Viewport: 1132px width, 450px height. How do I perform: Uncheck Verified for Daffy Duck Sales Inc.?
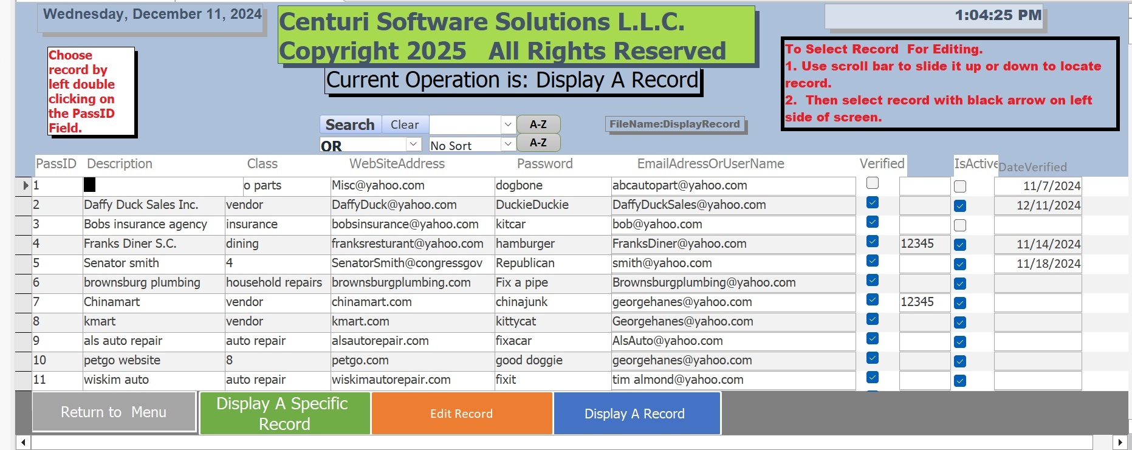[x=873, y=203]
